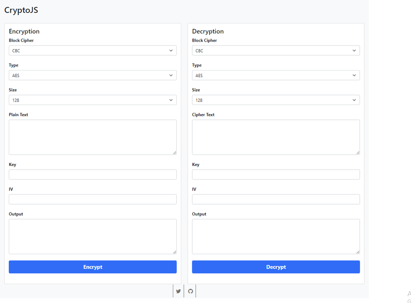Focus the decryption IV input field

point(276,199)
